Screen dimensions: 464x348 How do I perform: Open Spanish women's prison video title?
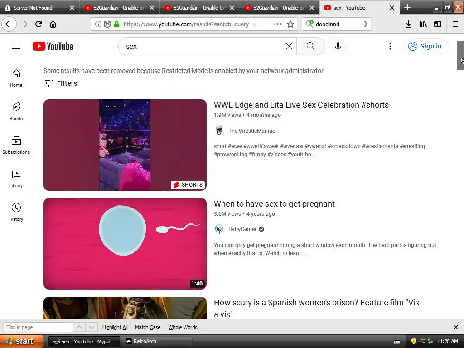[x=316, y=308]
